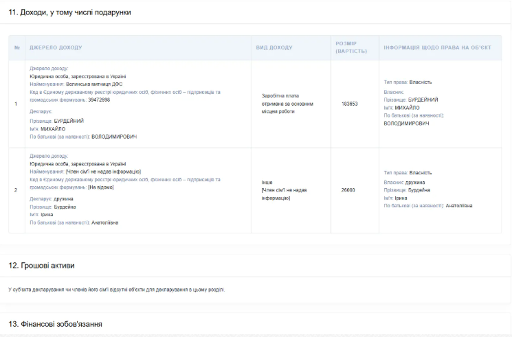Click the row number 1 cell
The width and height of the screenshot is (512, 337).
pos(16,104)
